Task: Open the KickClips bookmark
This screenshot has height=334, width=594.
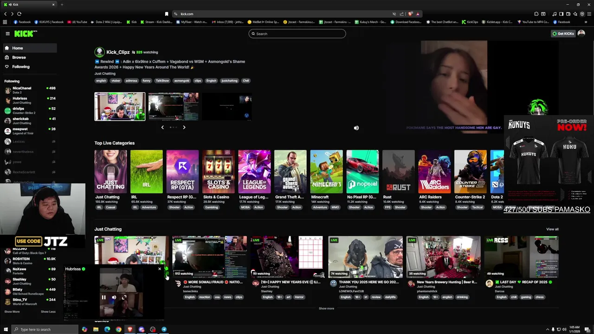Action: click(x=470, y=22)
